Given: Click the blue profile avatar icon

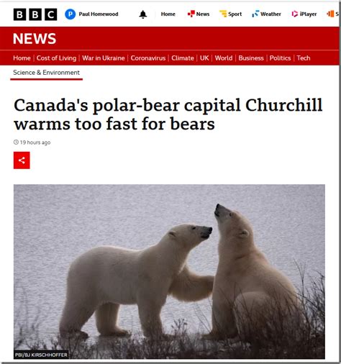Looking at the screenshot, I should pos(71,14).
